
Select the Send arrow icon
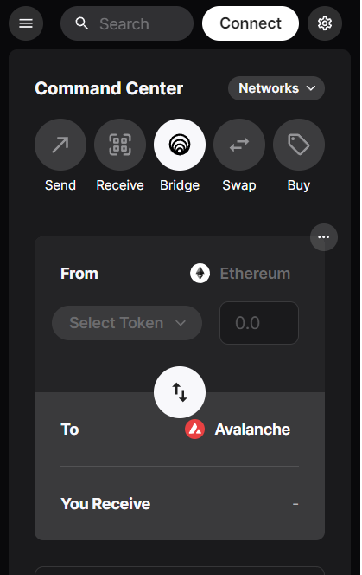[x=60, y=145]
